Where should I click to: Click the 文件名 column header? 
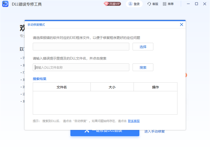pos(61,87)
